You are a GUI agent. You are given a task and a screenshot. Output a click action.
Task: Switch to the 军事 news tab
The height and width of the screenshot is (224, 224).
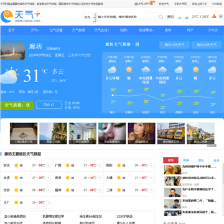coord(186,160)
